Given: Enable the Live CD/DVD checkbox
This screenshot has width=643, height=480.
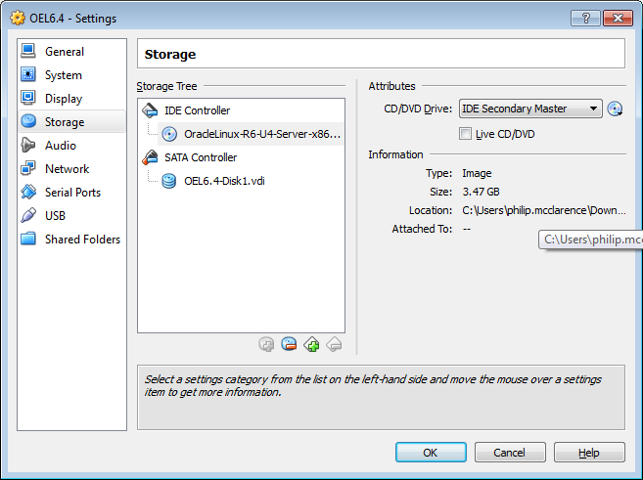Looking at the screenshot, I should [x=465, y=134].
